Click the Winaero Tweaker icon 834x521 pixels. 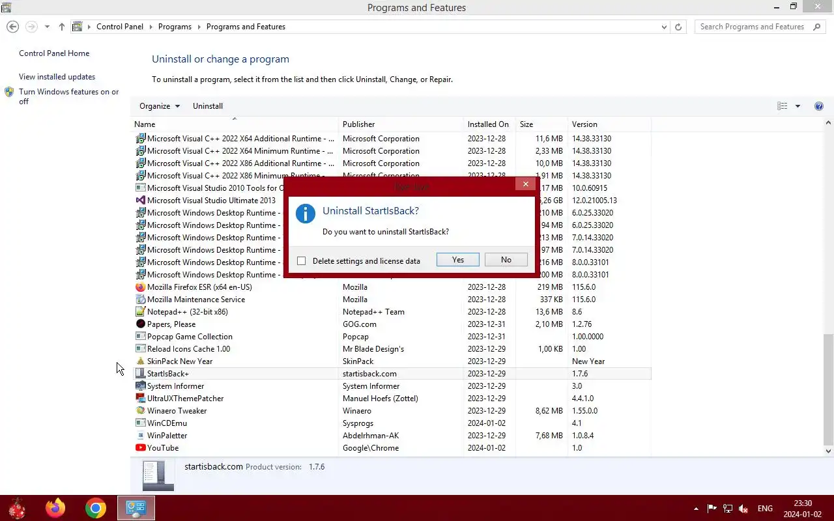[x=140, y=411]
